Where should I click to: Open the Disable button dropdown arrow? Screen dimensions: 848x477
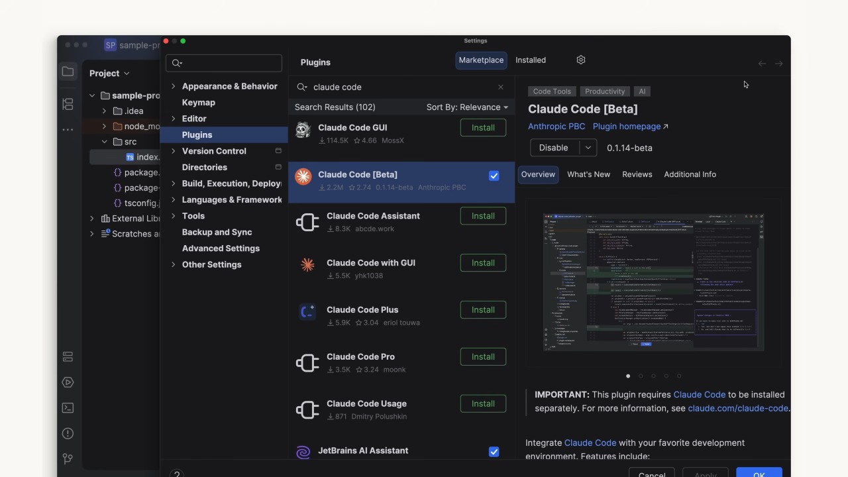coord(588,148)
